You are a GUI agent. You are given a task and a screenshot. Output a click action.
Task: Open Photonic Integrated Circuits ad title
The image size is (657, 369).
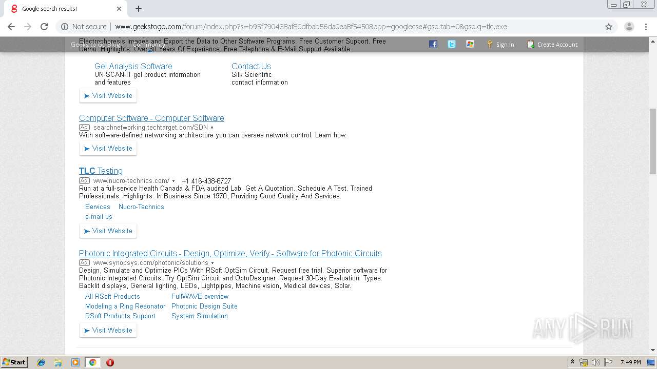230,253
